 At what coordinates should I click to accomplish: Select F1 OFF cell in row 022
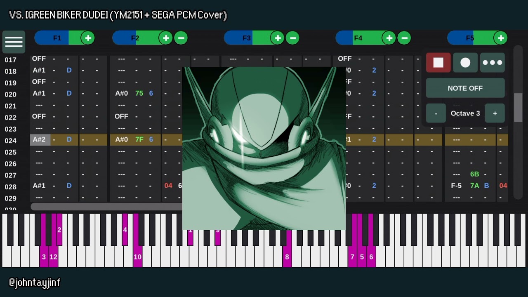tap(39, 117)
